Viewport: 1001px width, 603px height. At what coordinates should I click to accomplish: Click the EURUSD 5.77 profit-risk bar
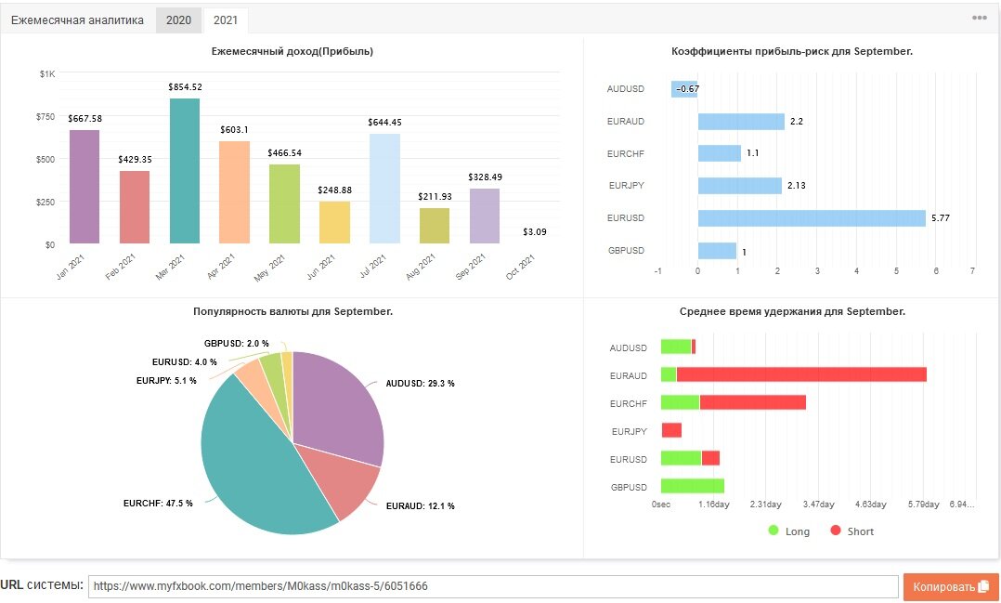click(x=812, y=217)
